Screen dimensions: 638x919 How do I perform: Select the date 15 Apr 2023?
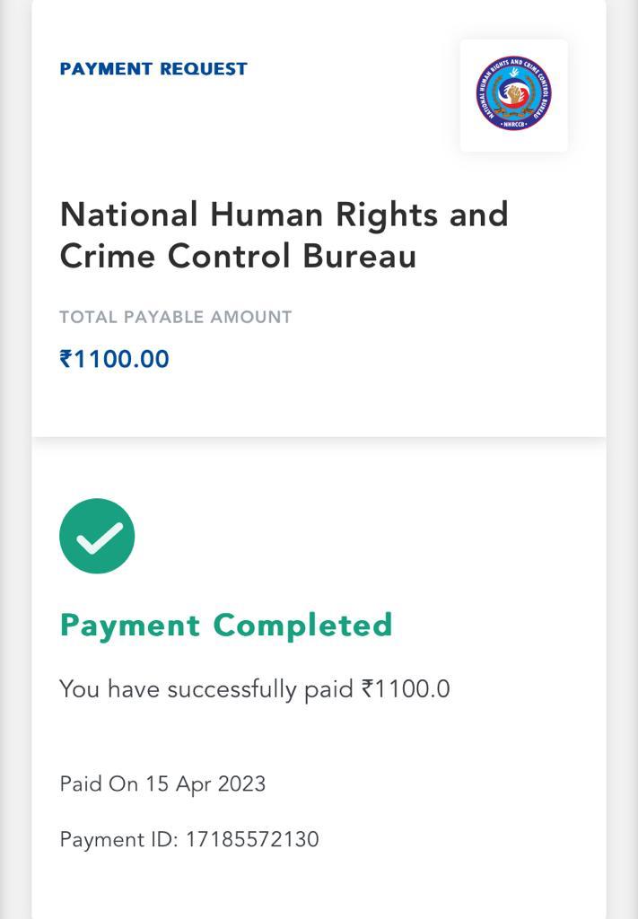click(x=205, y=783)
